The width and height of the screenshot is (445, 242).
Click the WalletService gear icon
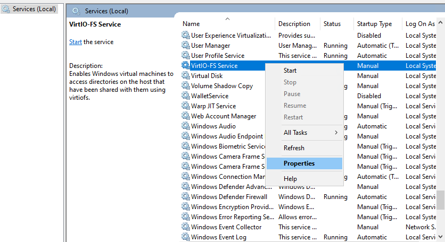[x=185, y=96]
